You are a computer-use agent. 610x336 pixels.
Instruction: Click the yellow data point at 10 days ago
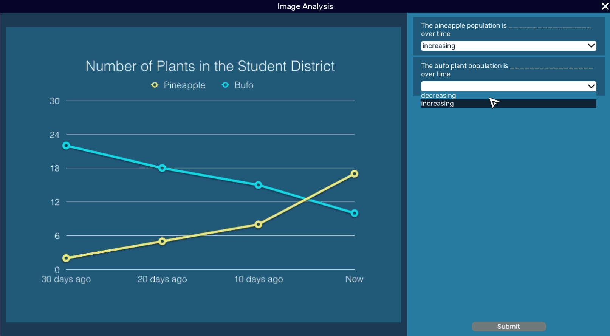[x=258, y=225]
